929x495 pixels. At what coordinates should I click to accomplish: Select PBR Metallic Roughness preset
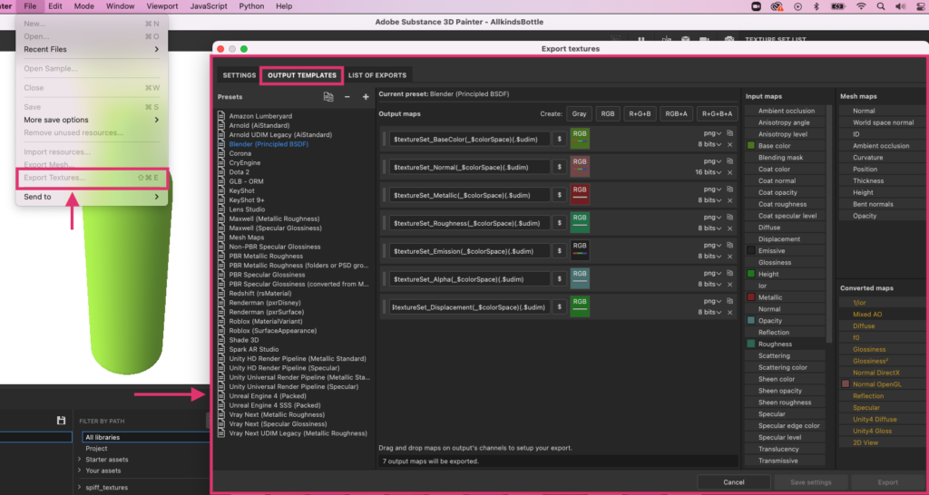point(266,256)
